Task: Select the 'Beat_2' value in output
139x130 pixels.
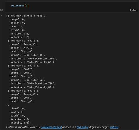Action: [26, 76]
